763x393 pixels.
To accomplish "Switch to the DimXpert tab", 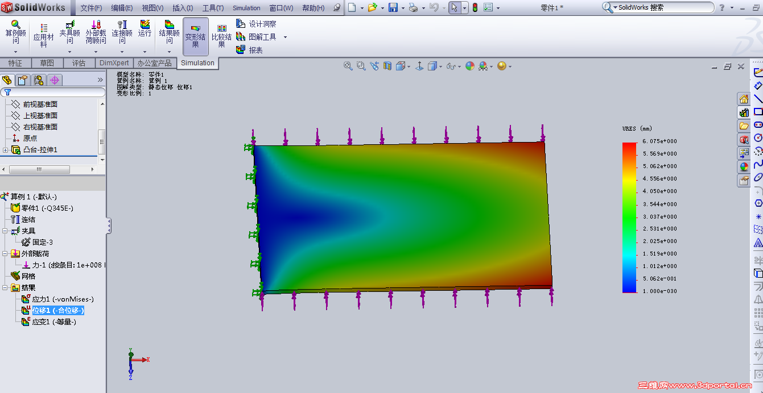I will [114, 63].
